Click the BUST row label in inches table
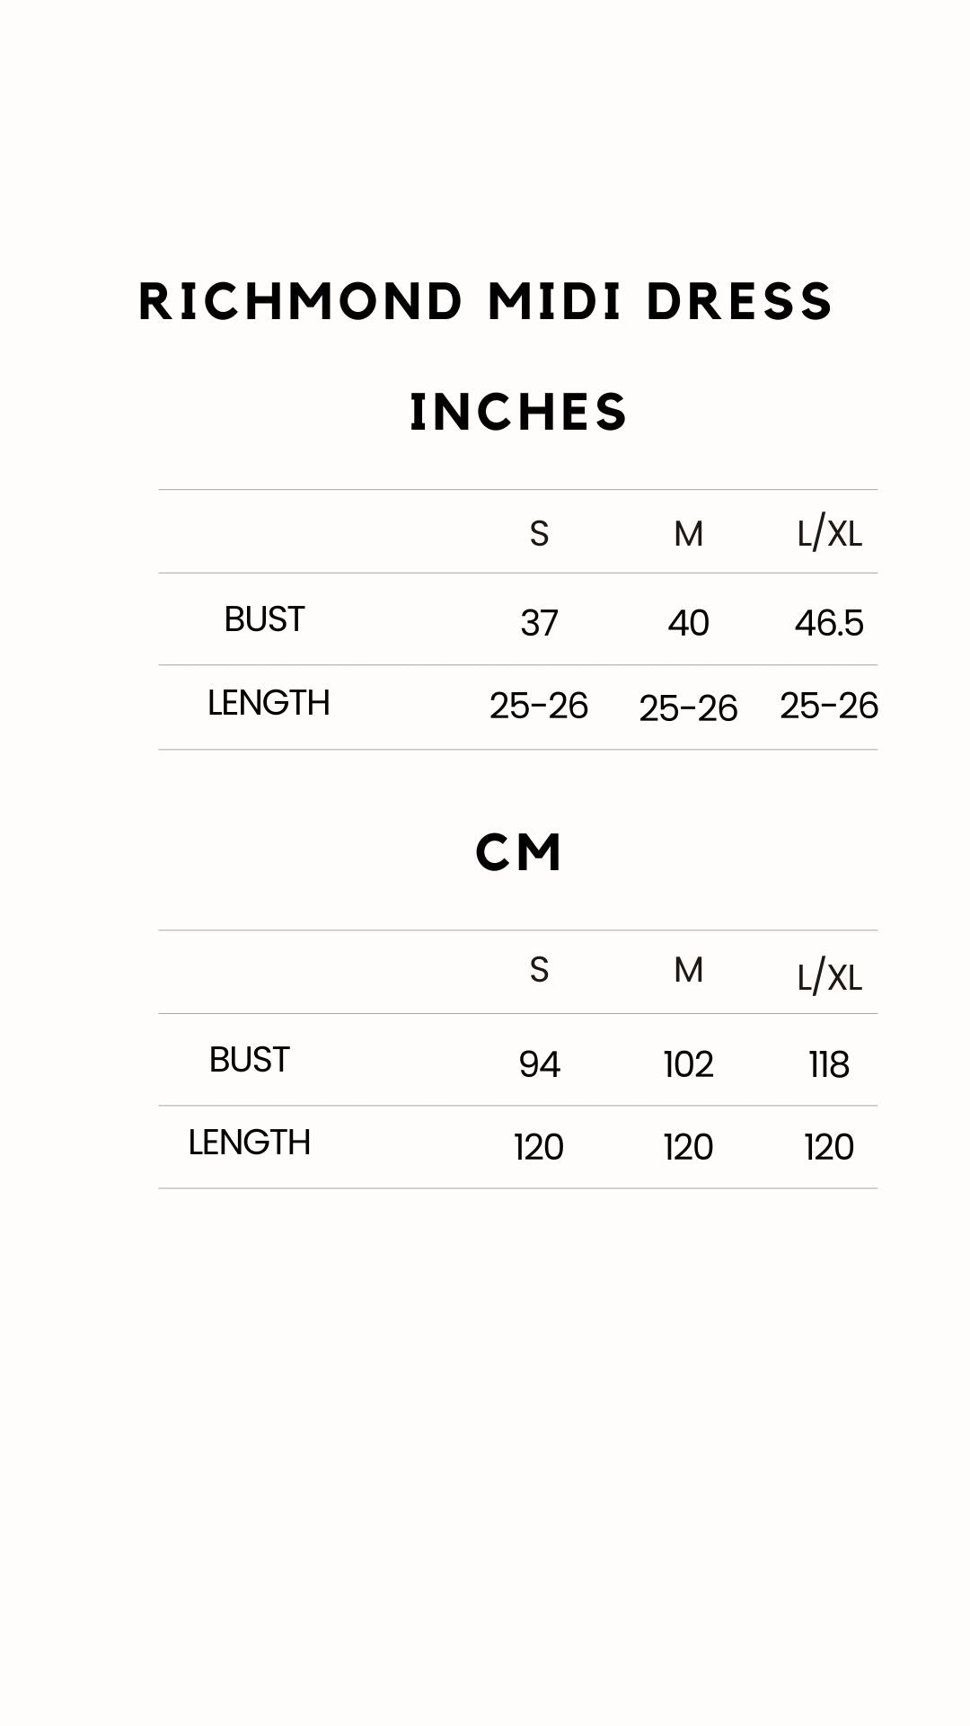Screen dimensions: 970x1726 pos(264,619)
